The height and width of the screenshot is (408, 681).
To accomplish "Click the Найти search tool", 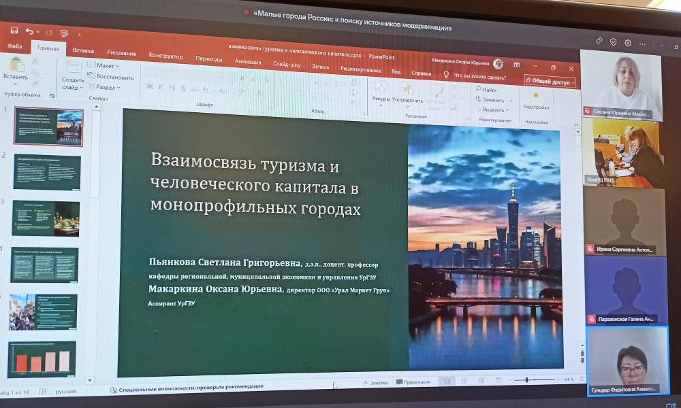I will click(487, 90).
